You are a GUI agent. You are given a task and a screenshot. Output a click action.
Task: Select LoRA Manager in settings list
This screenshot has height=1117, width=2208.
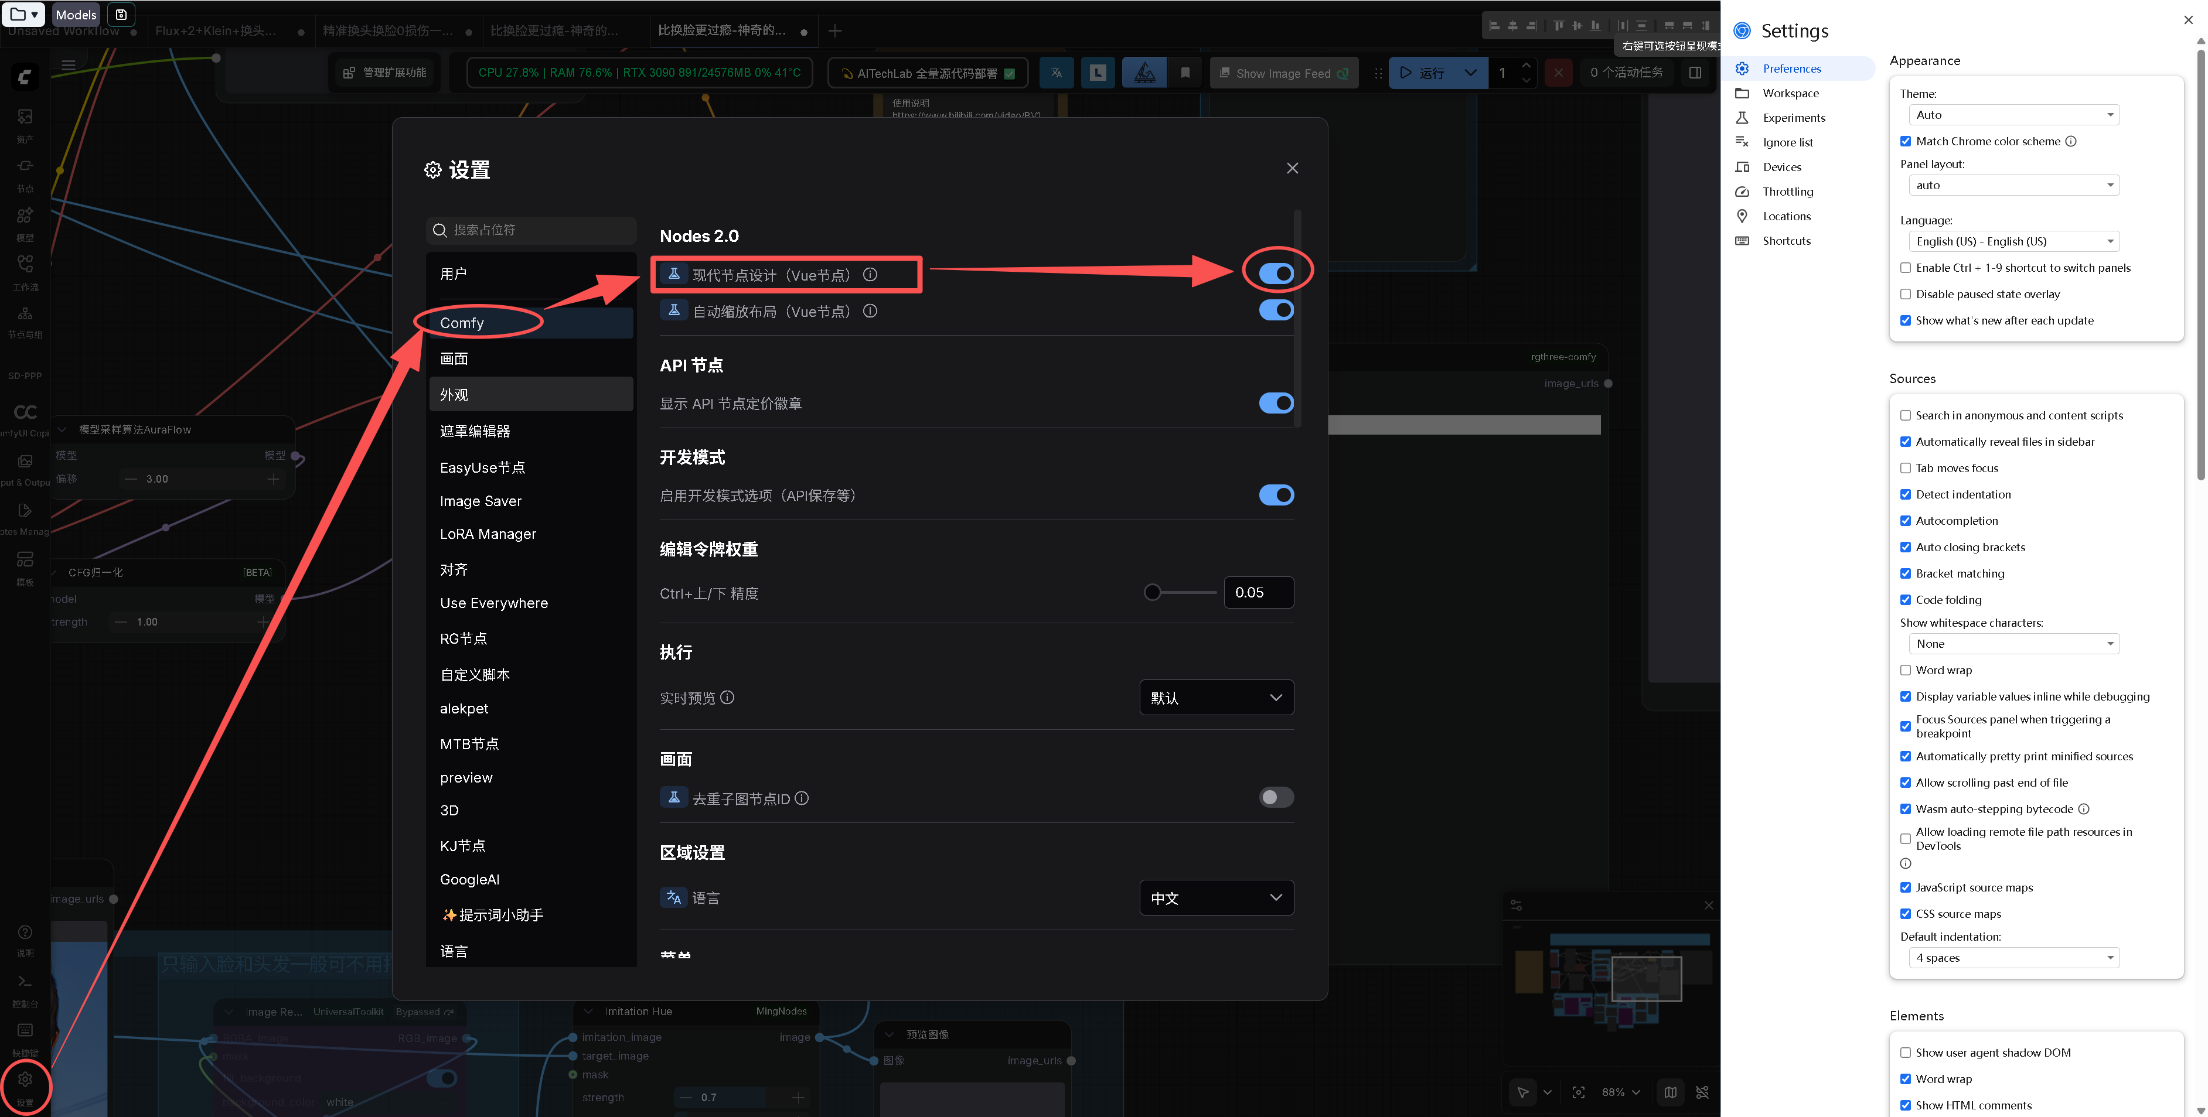pyautogui.click(x=488, y=534)
